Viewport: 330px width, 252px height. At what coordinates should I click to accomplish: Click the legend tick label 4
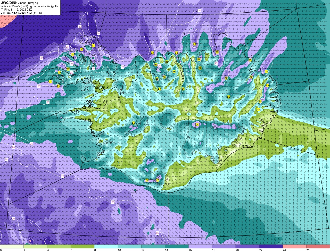(48, 250)
